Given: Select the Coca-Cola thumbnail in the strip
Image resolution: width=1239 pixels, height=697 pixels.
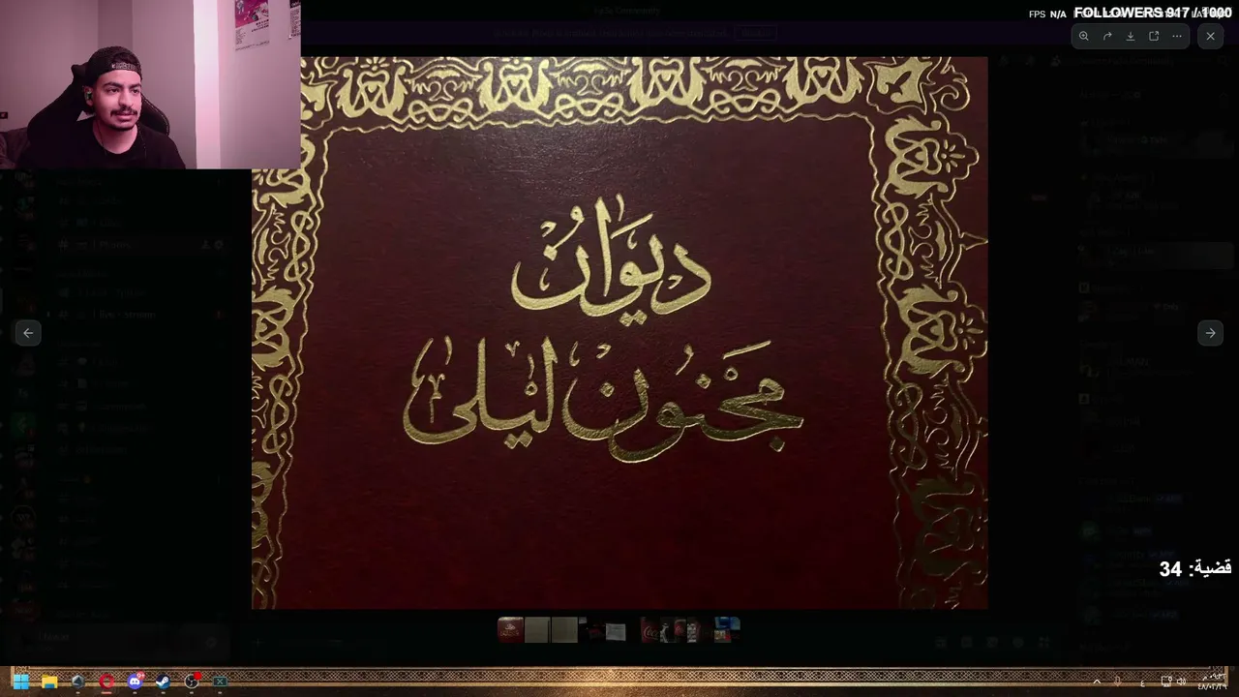Looking at the screenshot, I should (650, 632).
